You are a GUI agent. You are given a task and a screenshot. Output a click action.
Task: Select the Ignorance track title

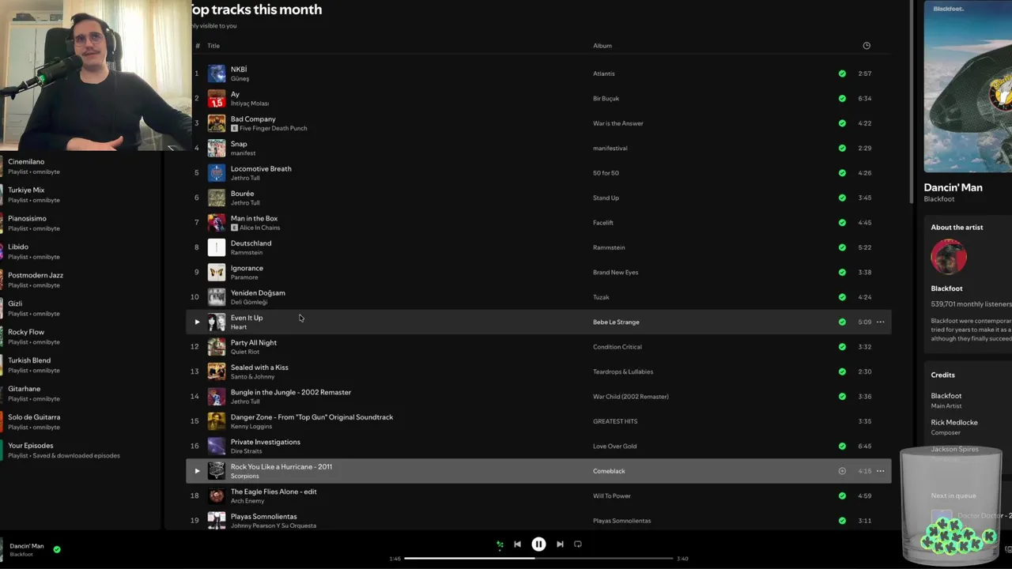[x=247, y=268]
